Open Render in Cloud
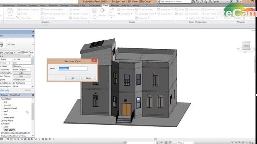Image resolution: width=257 pixels, height=144 pixels. [x=79, y=14]
